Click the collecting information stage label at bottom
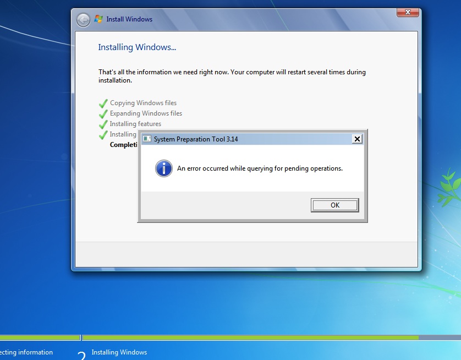This screenshot has height=360, width=461. [26, 352]
